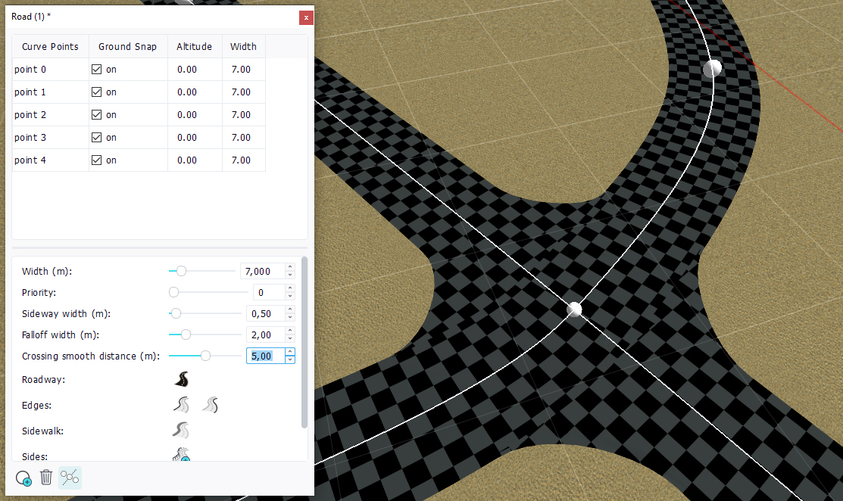Add a new curve point
Image resolution: width=843 pixels, height=501 pixels.
(x=23, y=478)
